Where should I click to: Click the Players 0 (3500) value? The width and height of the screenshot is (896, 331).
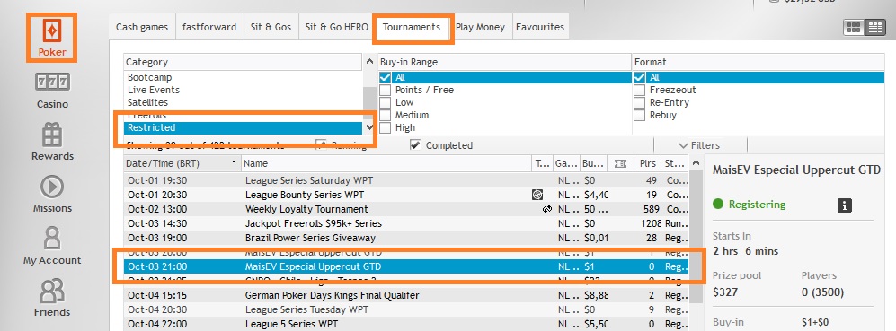[x=822, y=292]
